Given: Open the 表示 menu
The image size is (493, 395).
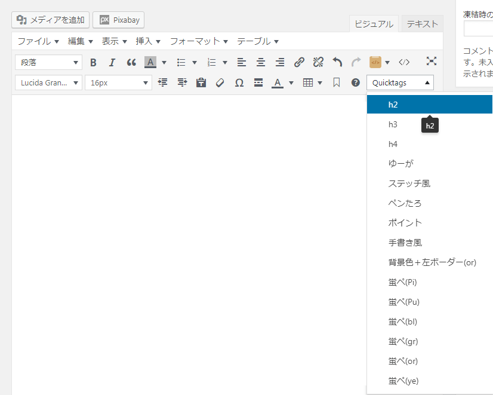Looking at the screenshot, I should (x=114, y=41).
